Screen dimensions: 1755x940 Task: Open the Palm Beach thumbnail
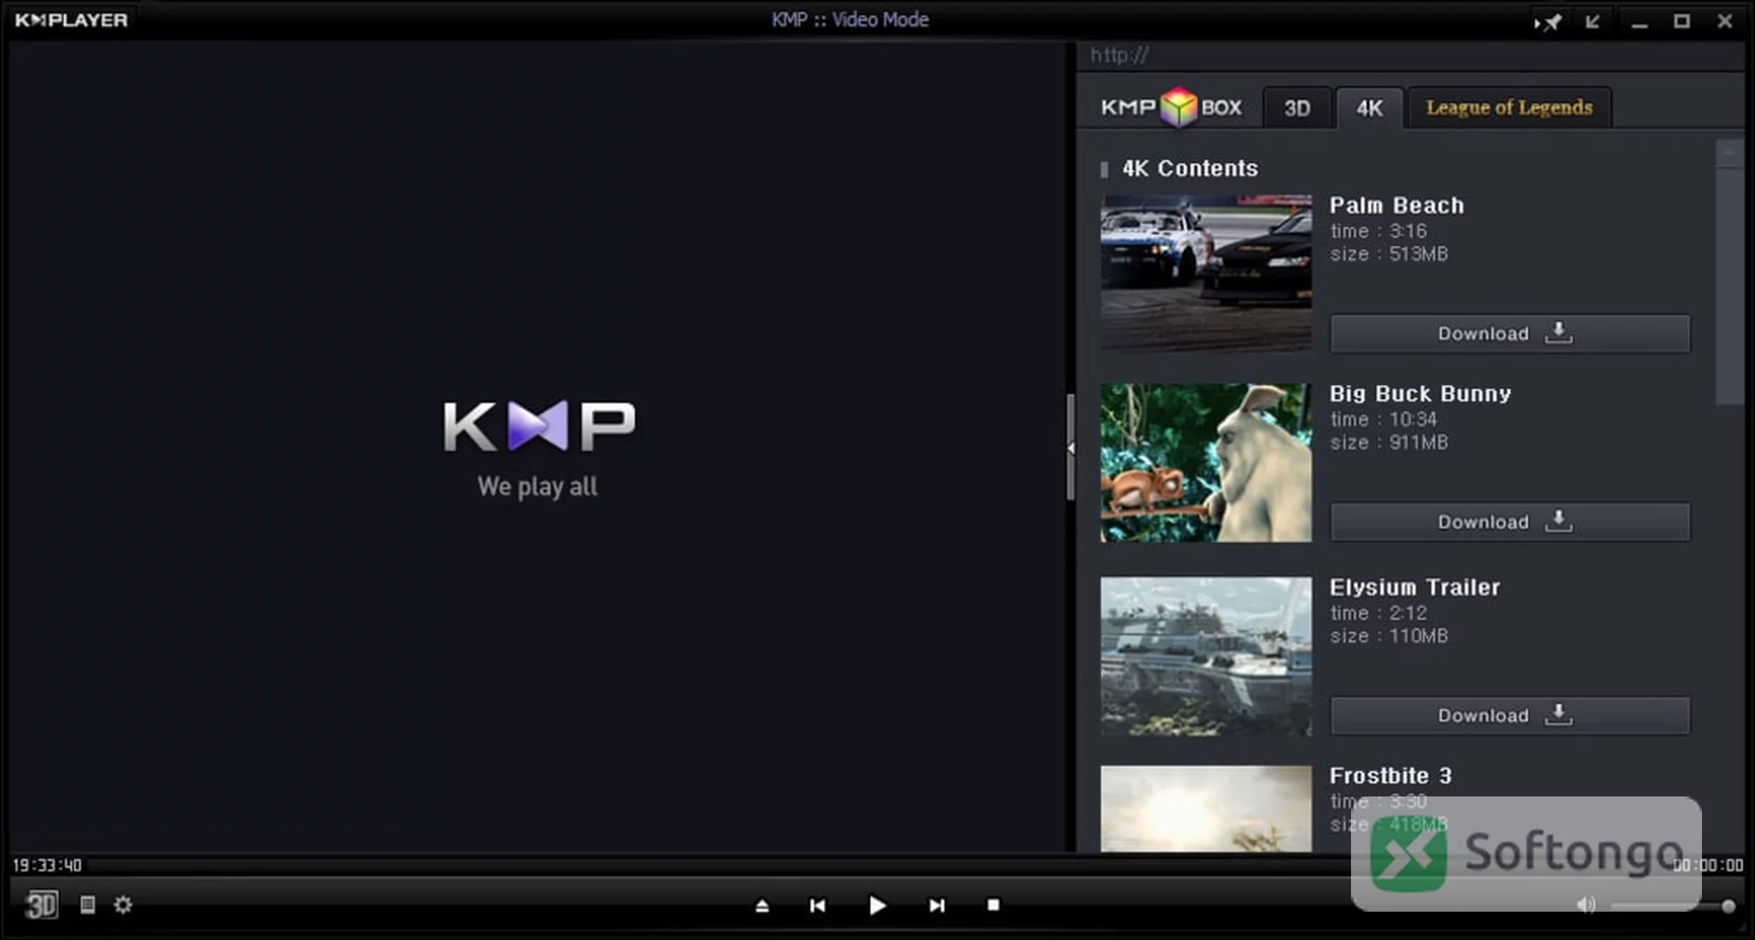point(1207,272)
